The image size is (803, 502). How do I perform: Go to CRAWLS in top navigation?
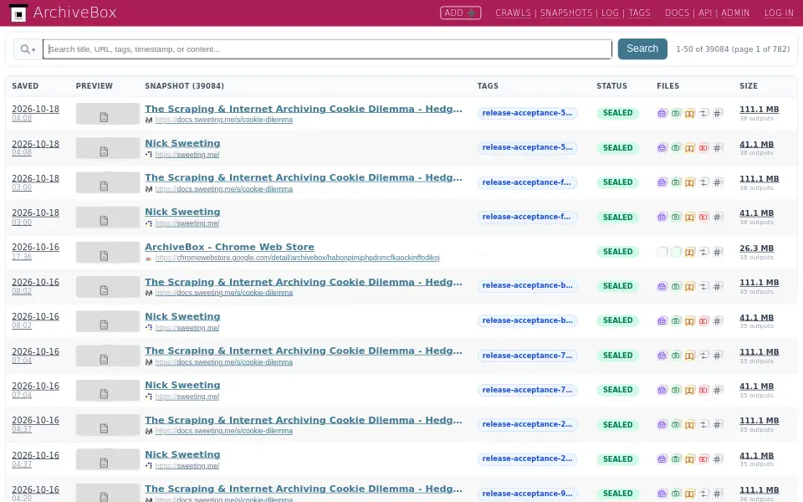pos(513,13)
